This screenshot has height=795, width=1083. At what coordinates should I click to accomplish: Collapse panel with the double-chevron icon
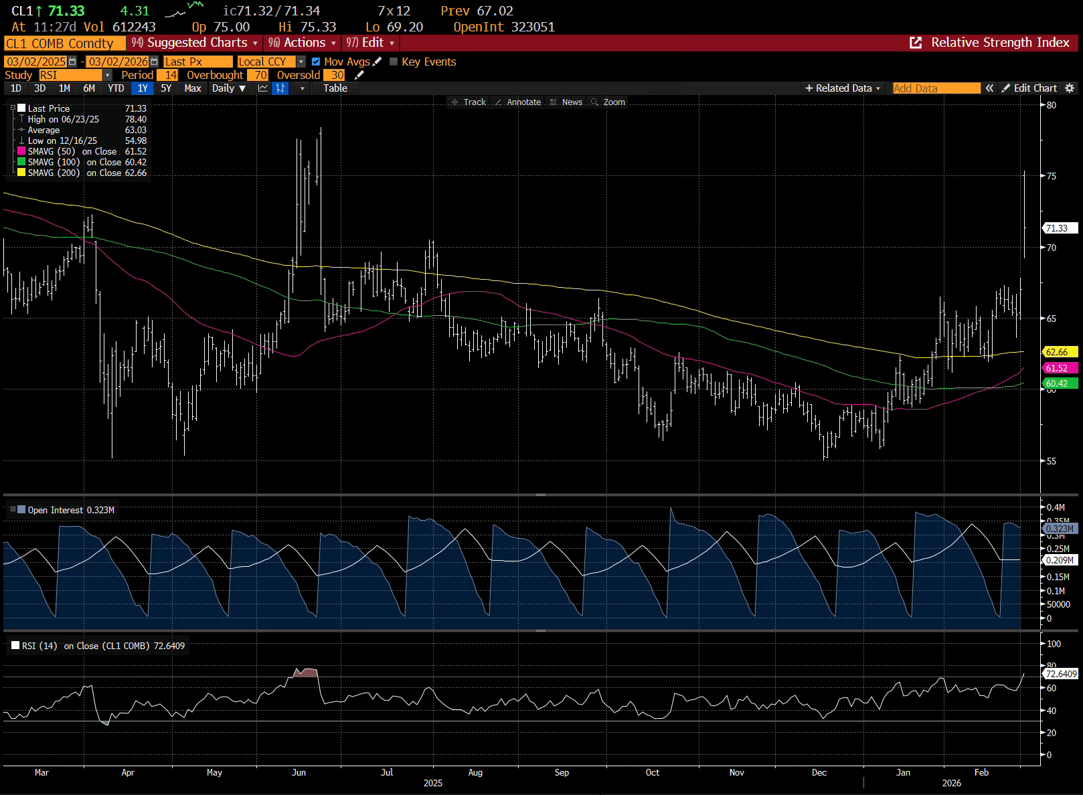click(989, 88)
